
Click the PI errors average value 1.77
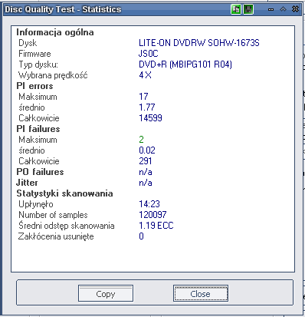click(x=147, y=107)
